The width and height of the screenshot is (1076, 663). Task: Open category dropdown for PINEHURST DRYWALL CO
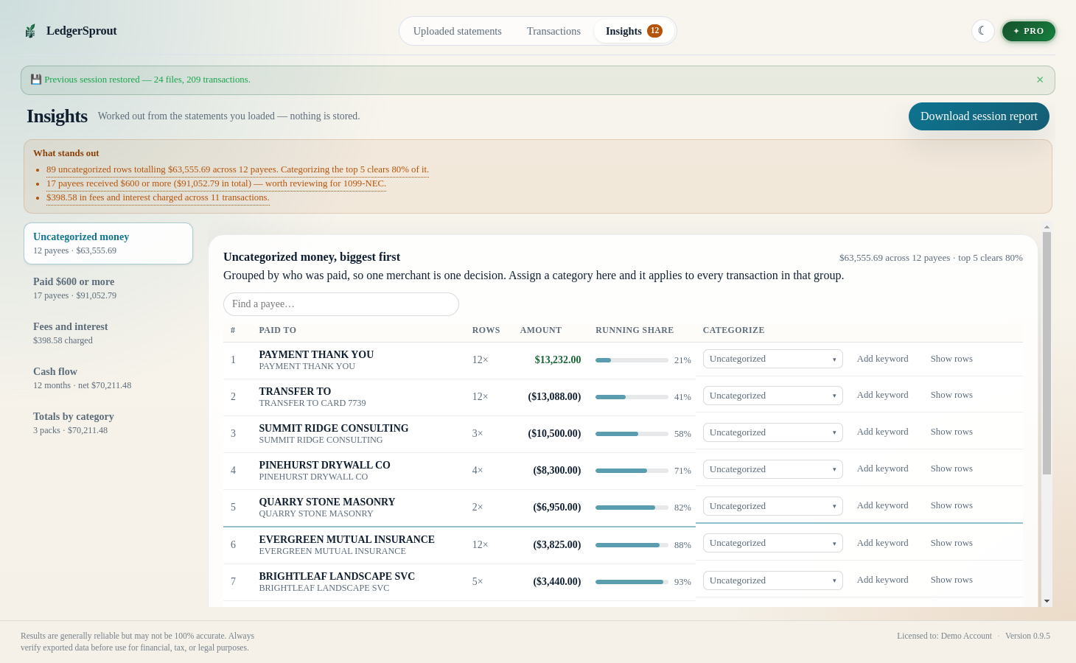pyautogui.click(x=772, y=469)
